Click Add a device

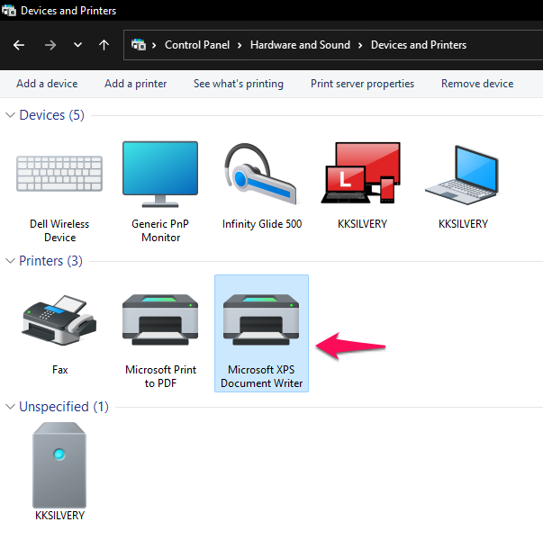(x=47, y=84)
